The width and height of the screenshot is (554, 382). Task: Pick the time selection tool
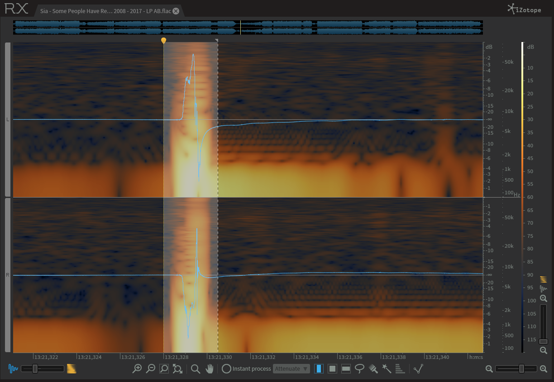(319, 368)
